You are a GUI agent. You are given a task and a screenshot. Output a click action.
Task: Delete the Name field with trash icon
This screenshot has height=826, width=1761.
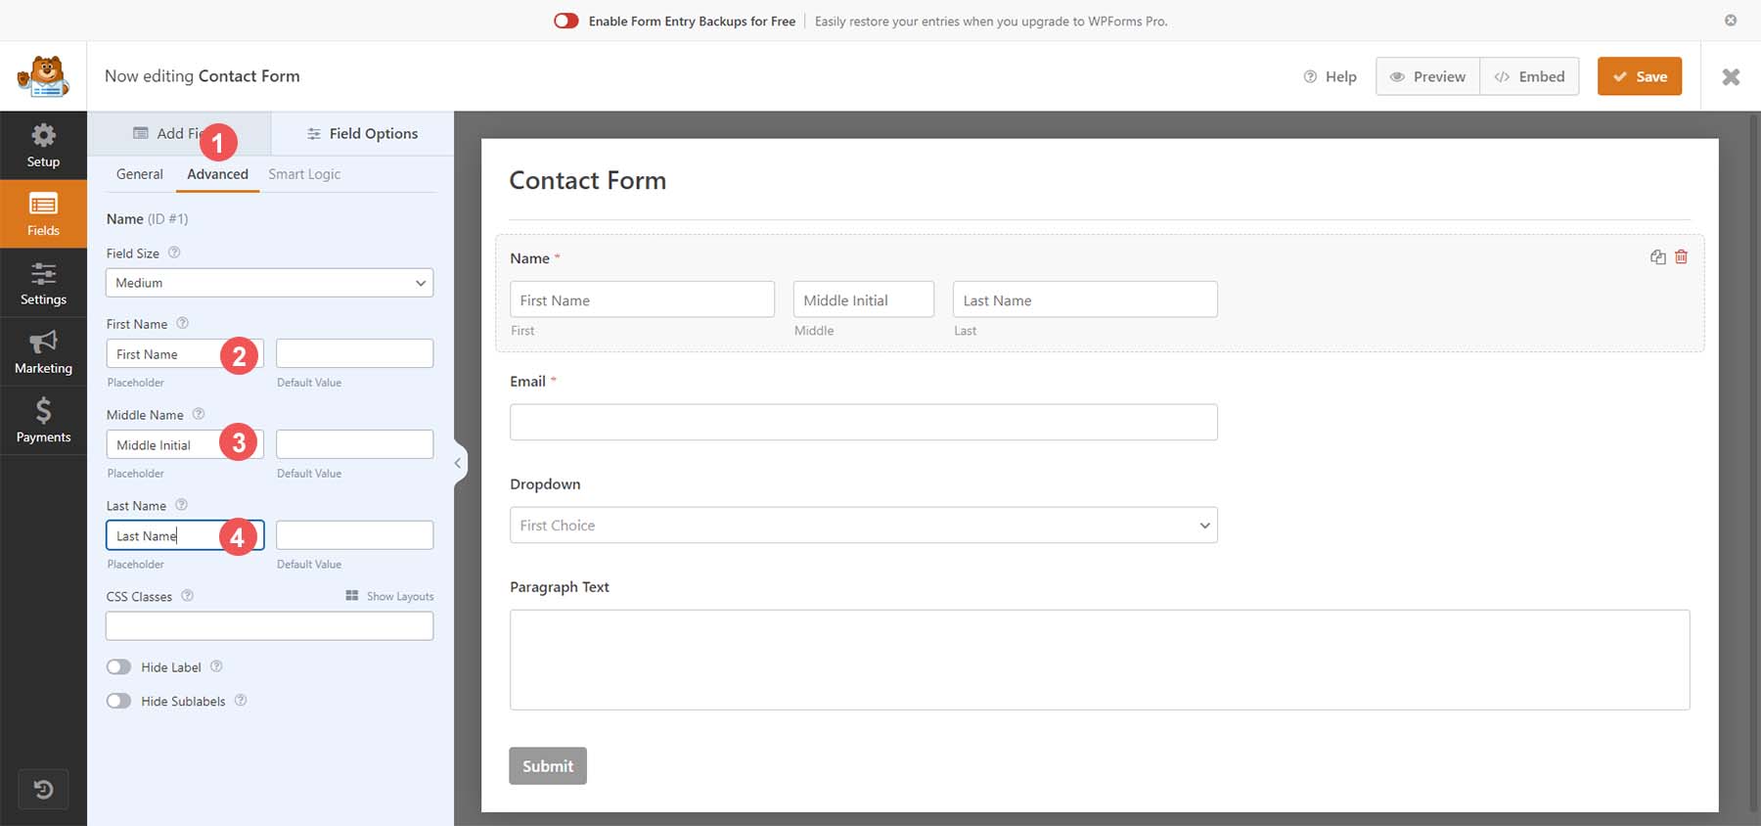1681,257
